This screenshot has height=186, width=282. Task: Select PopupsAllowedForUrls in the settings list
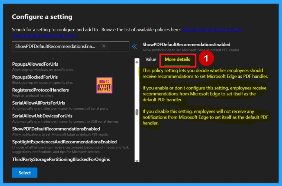click(x=35, y=64)
